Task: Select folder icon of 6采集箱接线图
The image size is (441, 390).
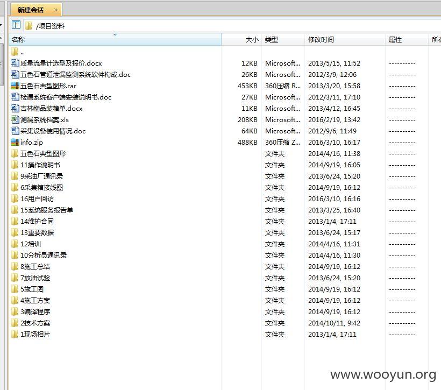Action: pyautogui.click(x=15, y=187)
